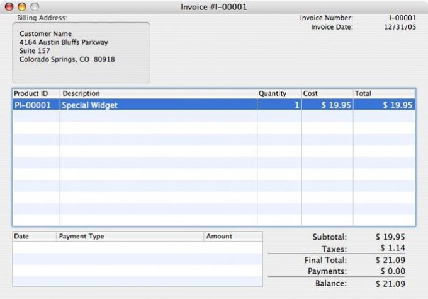Click Colorado Springs, CO 80918 line
Viewport: 428px width, 299px height.
(x=67, y=59)
